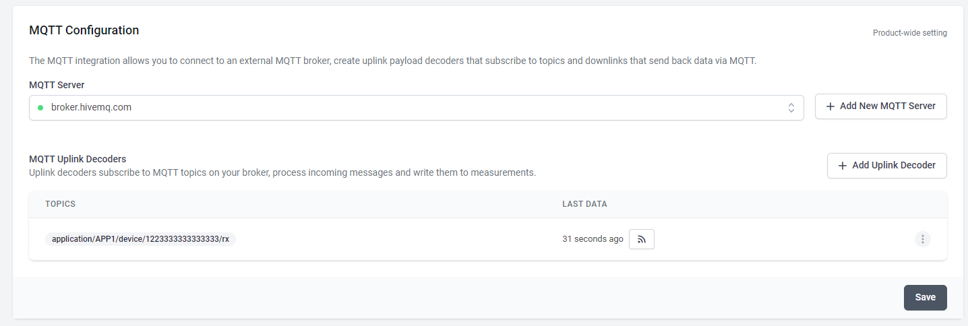Click the uplink decoders subscription description text
Viewport: 968px width, 326px height.
[282, 172]
